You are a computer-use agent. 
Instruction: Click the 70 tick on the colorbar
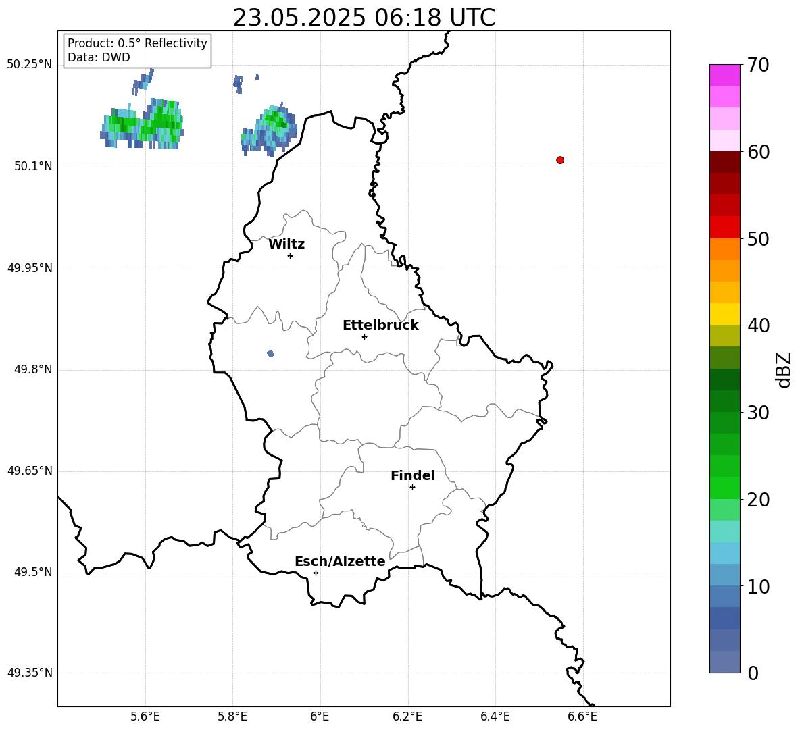click(757, 66)
